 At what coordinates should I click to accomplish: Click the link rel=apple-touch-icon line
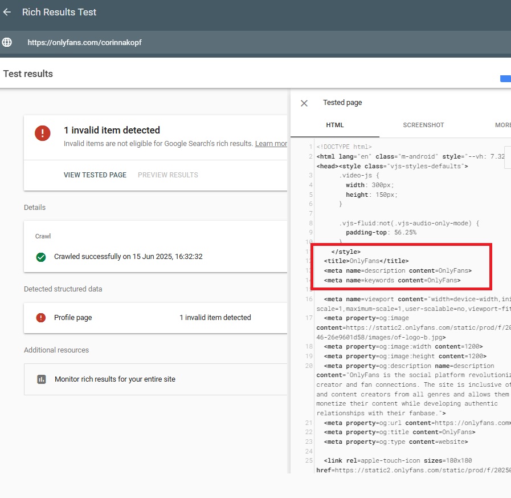(x=398, y=460)
